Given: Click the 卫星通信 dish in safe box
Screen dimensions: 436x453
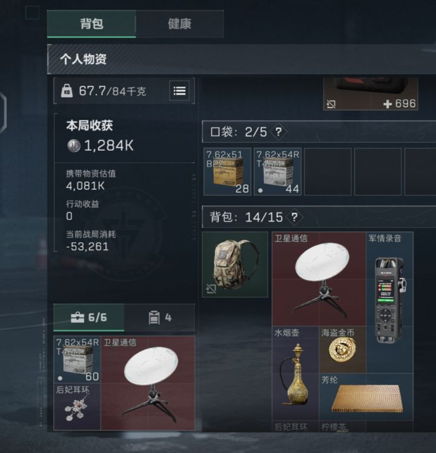Looking at the screenshot, I should click(148, 383).
